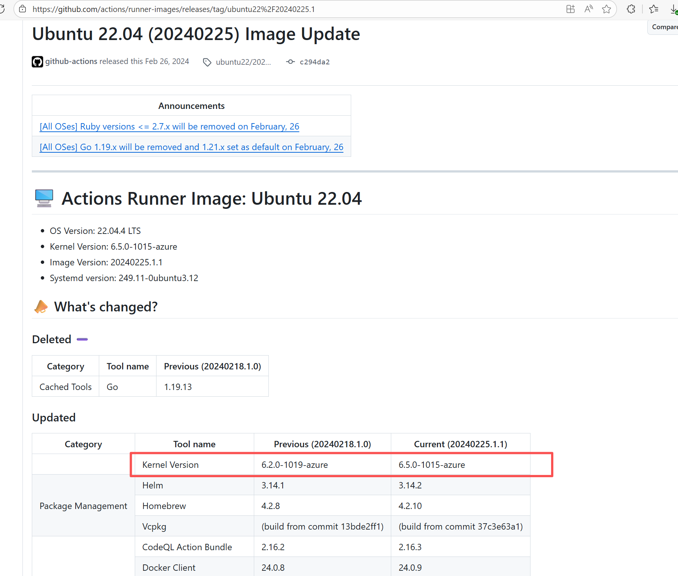
Task: Open commit c294da2
Action: pyautogui.click(x=314, y=62)
